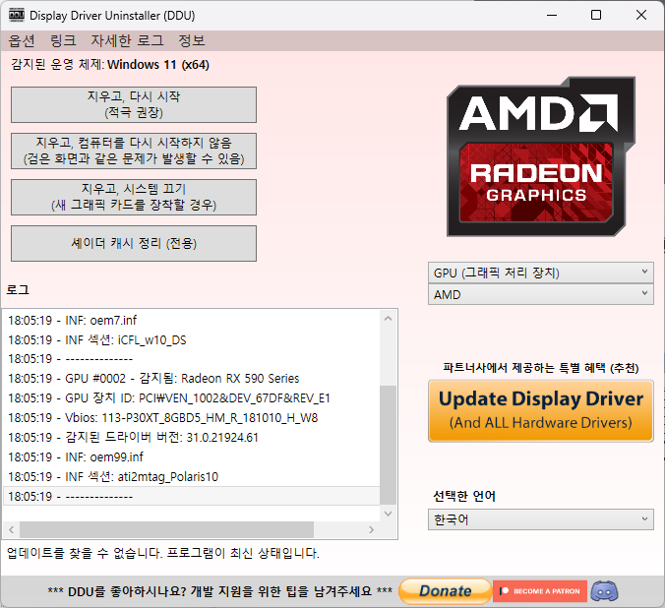Viewport: 665px width, 608px height.
Task: Click the 업데이트를 찾을 수 없습니다 status text
Action: [x=163, y=553]
